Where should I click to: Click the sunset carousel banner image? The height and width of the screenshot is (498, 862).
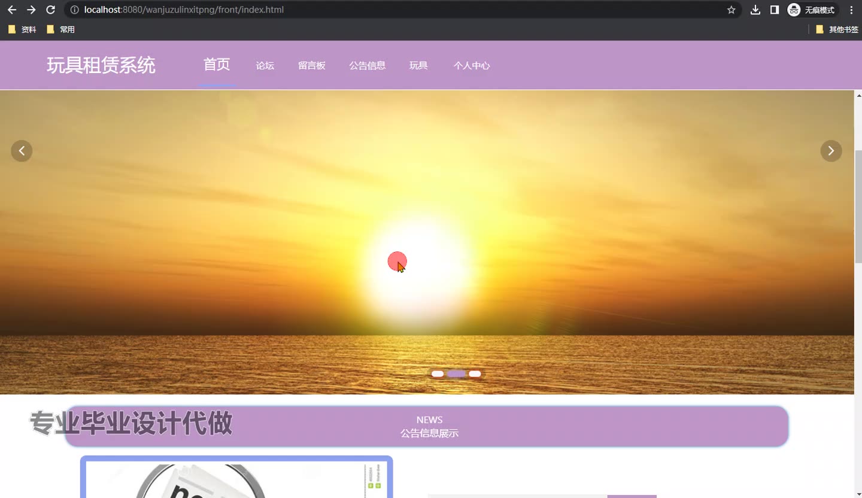(427, 242)
